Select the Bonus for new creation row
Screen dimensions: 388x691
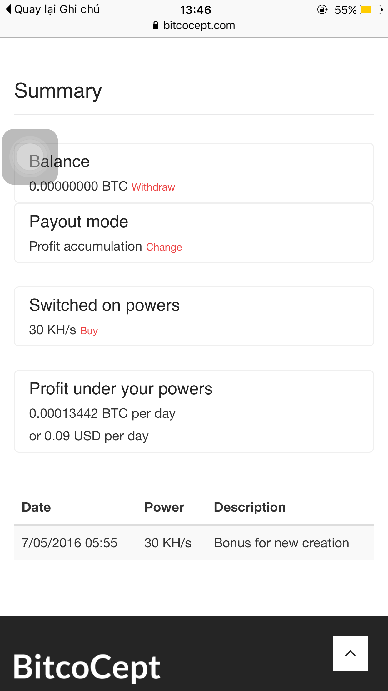(194, 543)
